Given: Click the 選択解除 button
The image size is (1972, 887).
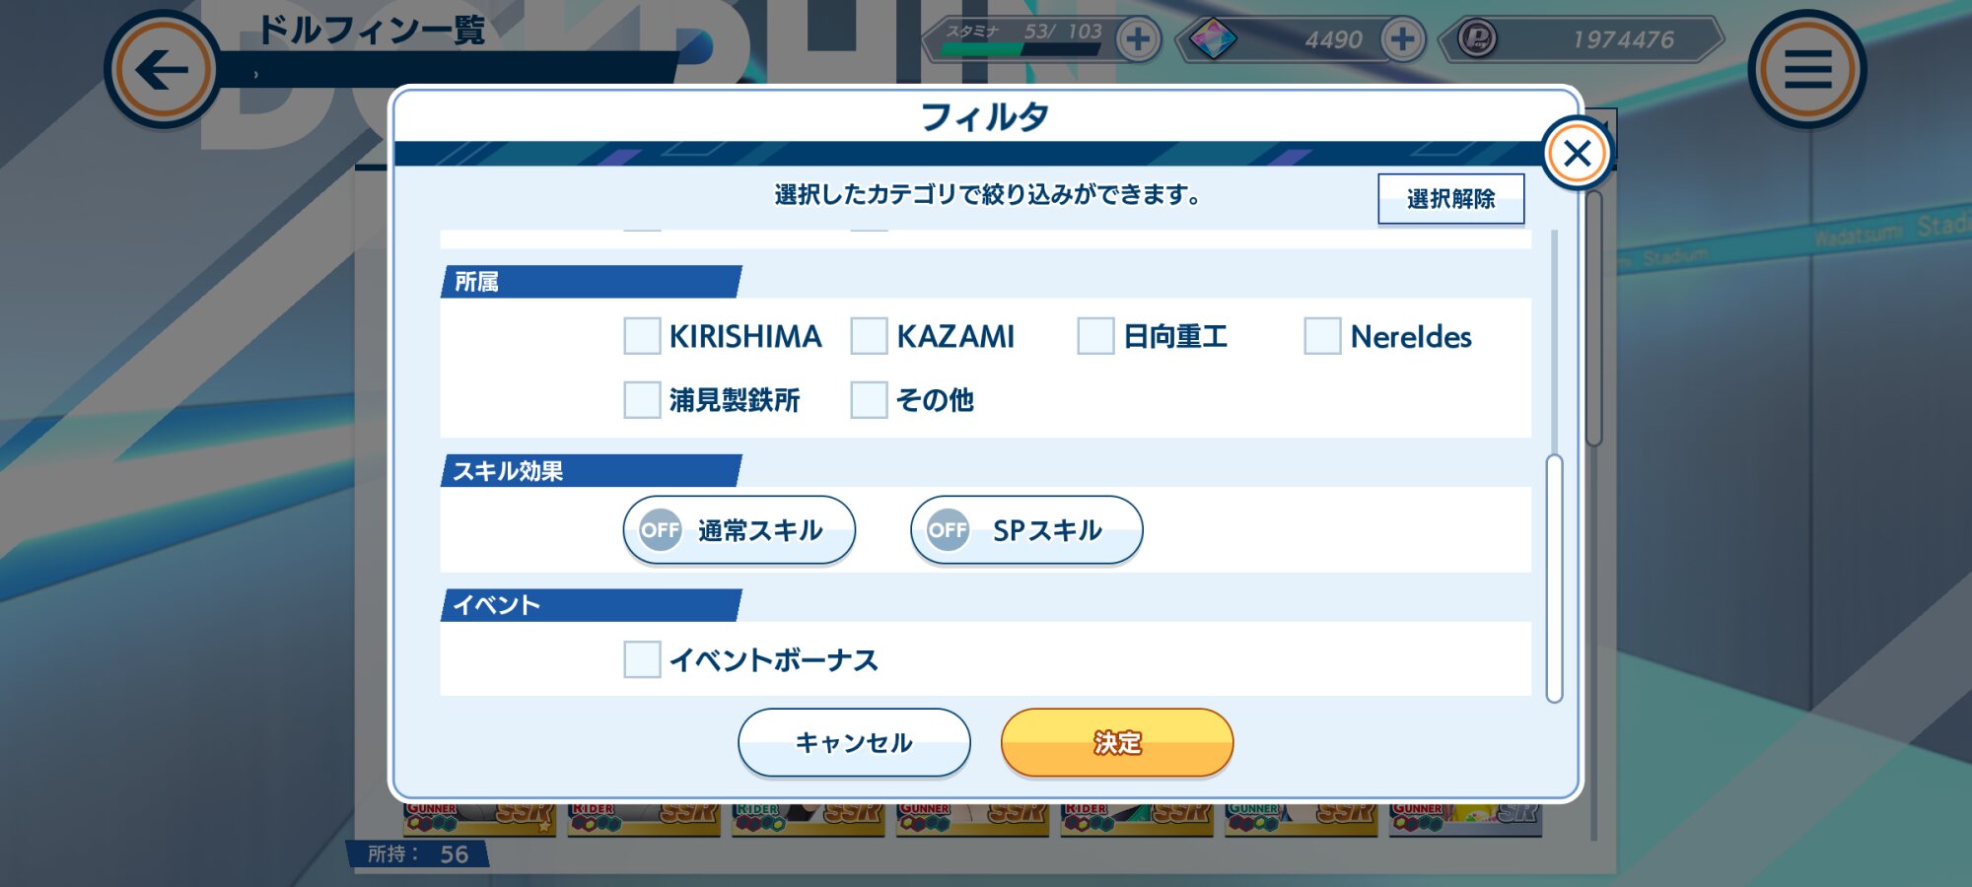Looking at the screenshot, I should pyautogui.click(x=1450, y=199).
